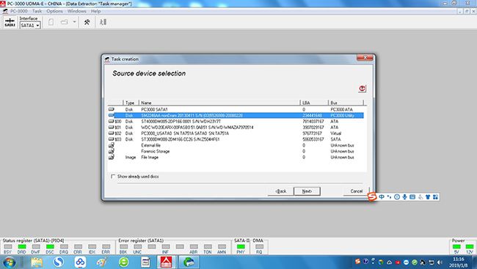Open the Paint palette taskbar icon
The width and height of the screenshot is (477, 269).
[102, 262]
